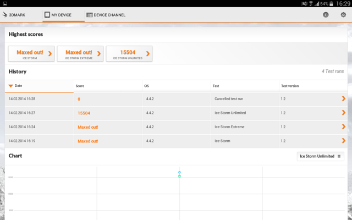Open Ice Storm Maxed out score card
Image resolution: width=352 pixels, height=220 pixels.
coord(31,54)
